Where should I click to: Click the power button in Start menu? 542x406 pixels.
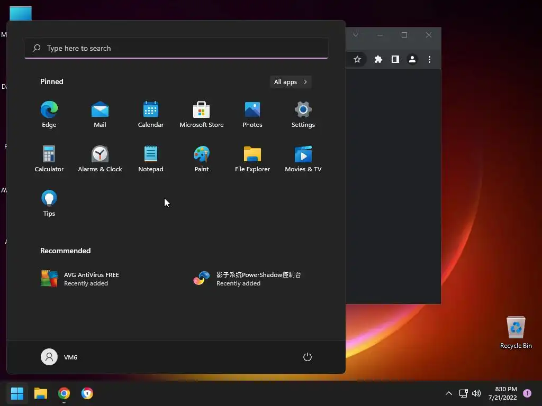coord(308,357)
